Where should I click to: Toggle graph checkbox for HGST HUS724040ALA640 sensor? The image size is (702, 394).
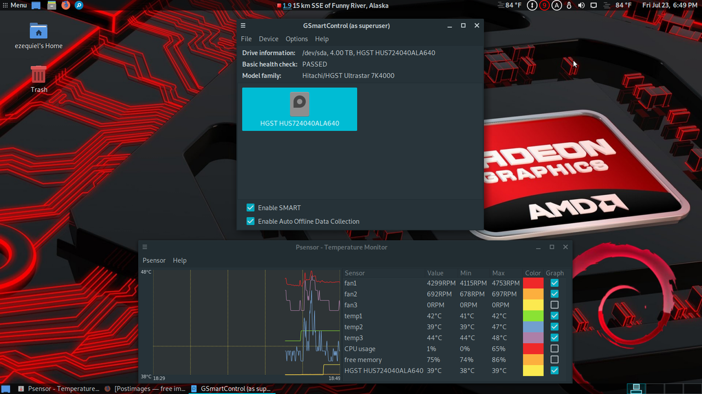[x=554, y=370]
